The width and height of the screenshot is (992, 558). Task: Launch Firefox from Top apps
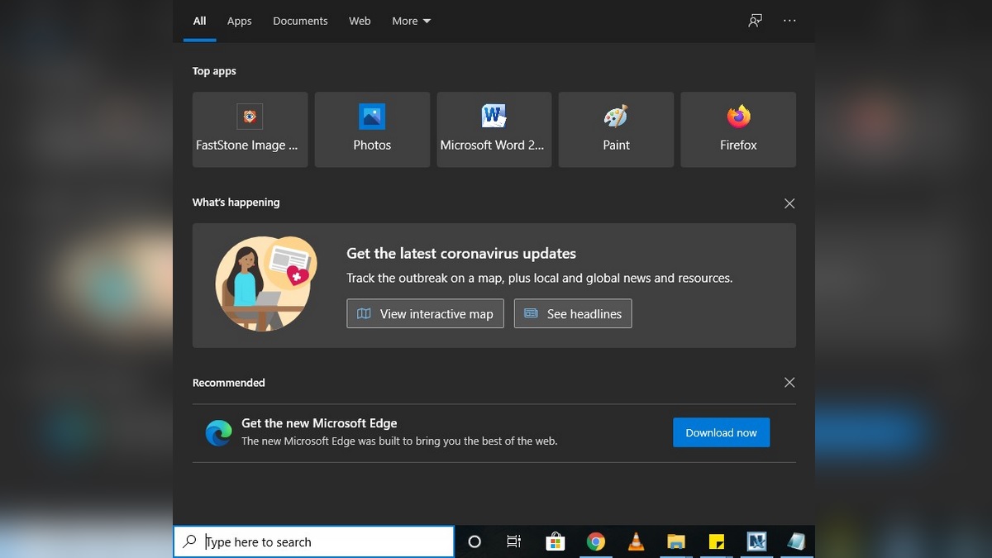point(737,129)
